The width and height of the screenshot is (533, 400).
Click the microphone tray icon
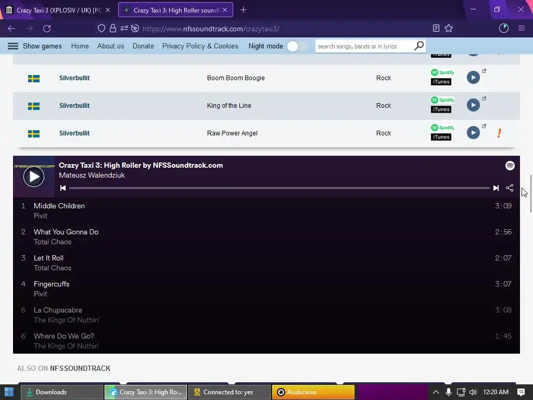pos(449,392)
